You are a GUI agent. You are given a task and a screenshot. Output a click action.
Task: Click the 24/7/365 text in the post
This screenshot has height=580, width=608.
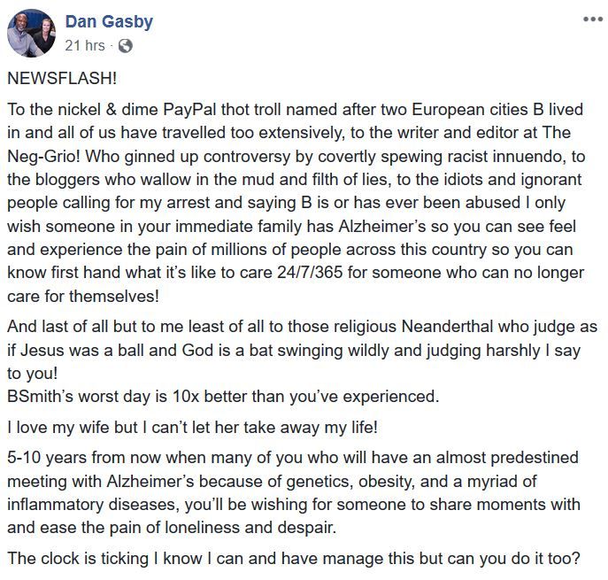coord(310,273)
